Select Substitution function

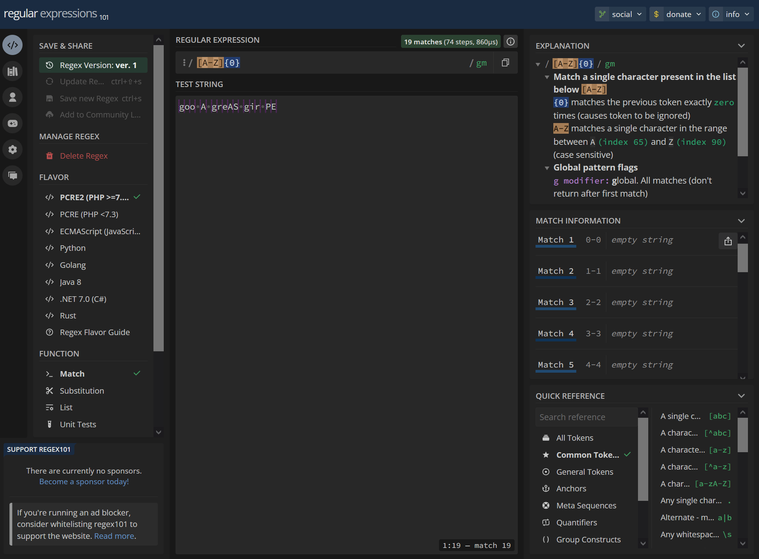pyautogui.click(x=93, y=391)
